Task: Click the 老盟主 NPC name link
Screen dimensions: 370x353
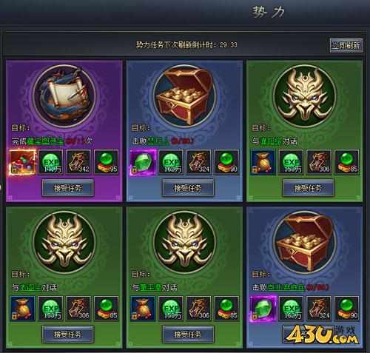Action: click(30, 288)
